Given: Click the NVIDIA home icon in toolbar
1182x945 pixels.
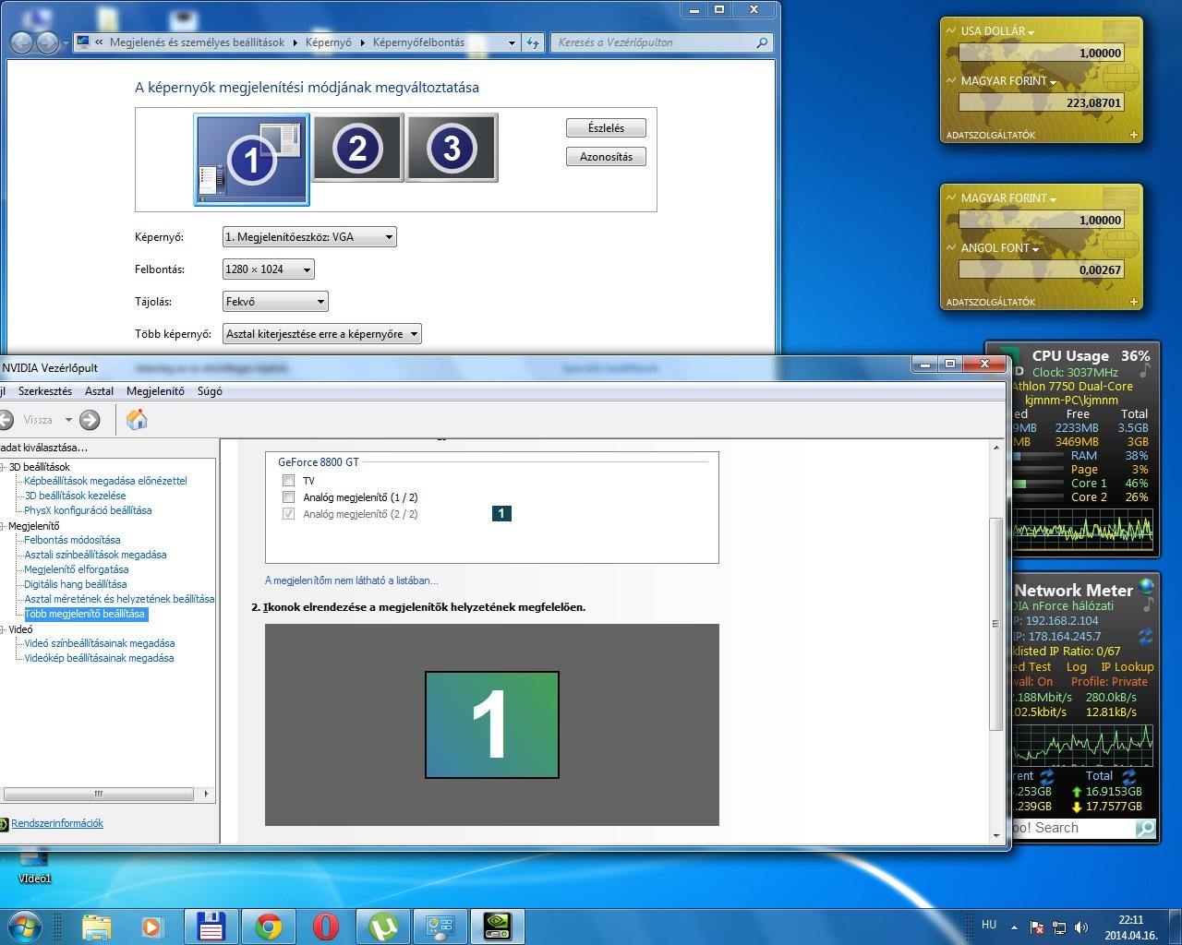Looking at the screenshot, I should click(137, 420).
